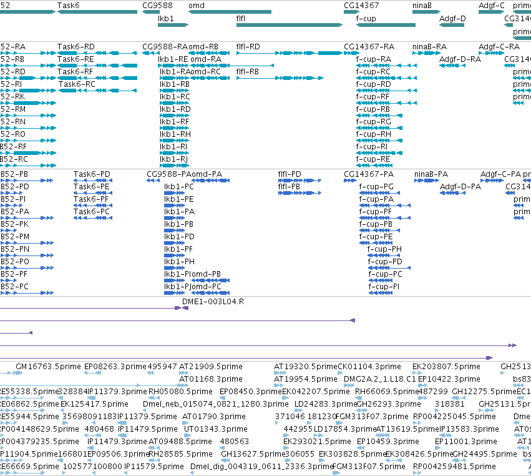Select protein lkb1-PC
The image size is (531, 476).
pos(179,187)
